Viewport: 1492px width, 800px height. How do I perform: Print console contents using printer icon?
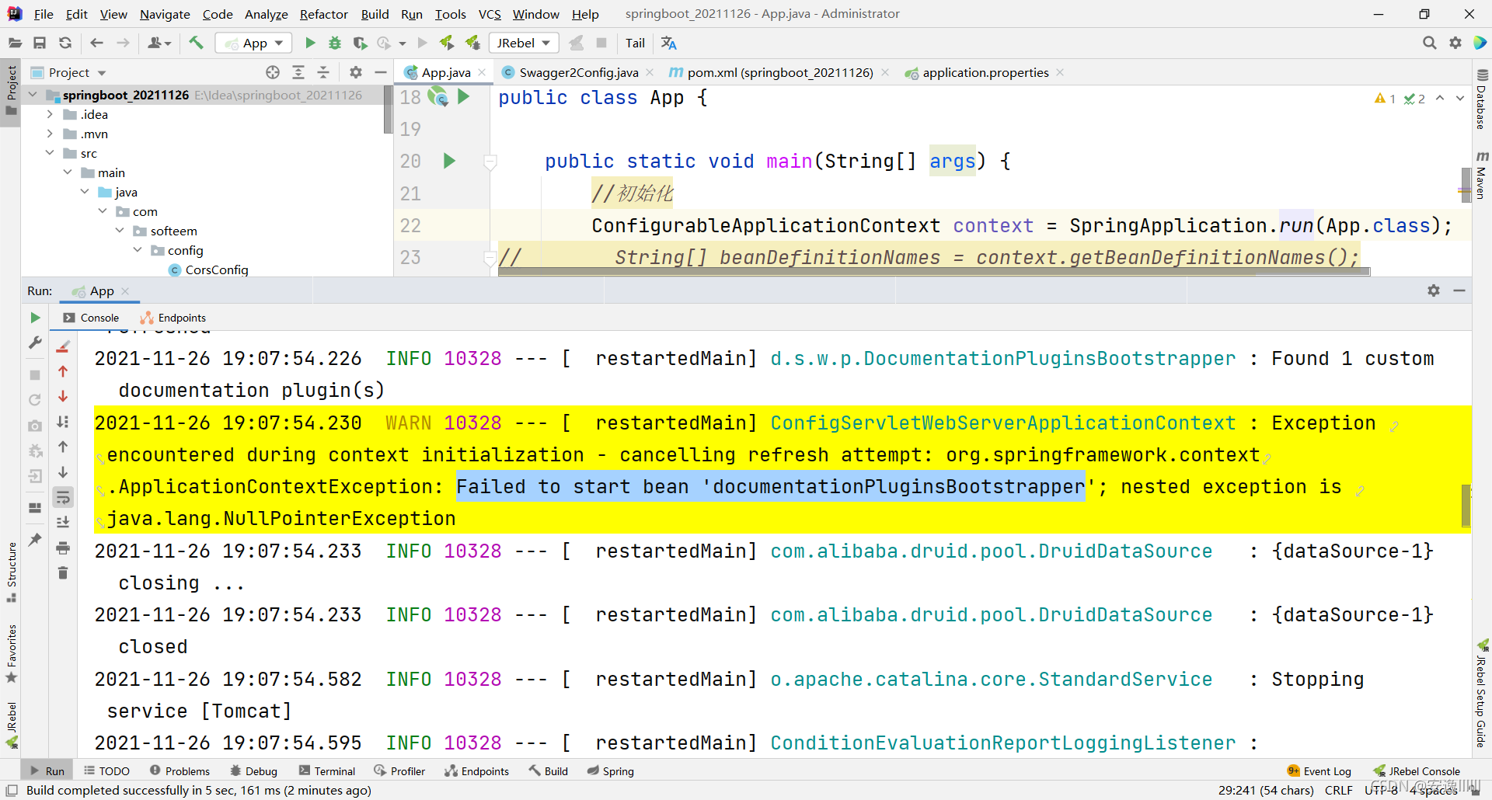[x=63, y=548]
